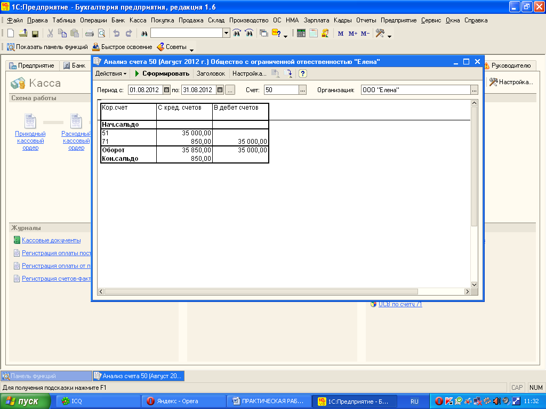Click the restore settings icon in report toolbar
This screenshot has width=546, height=409.
pos(276,73)
